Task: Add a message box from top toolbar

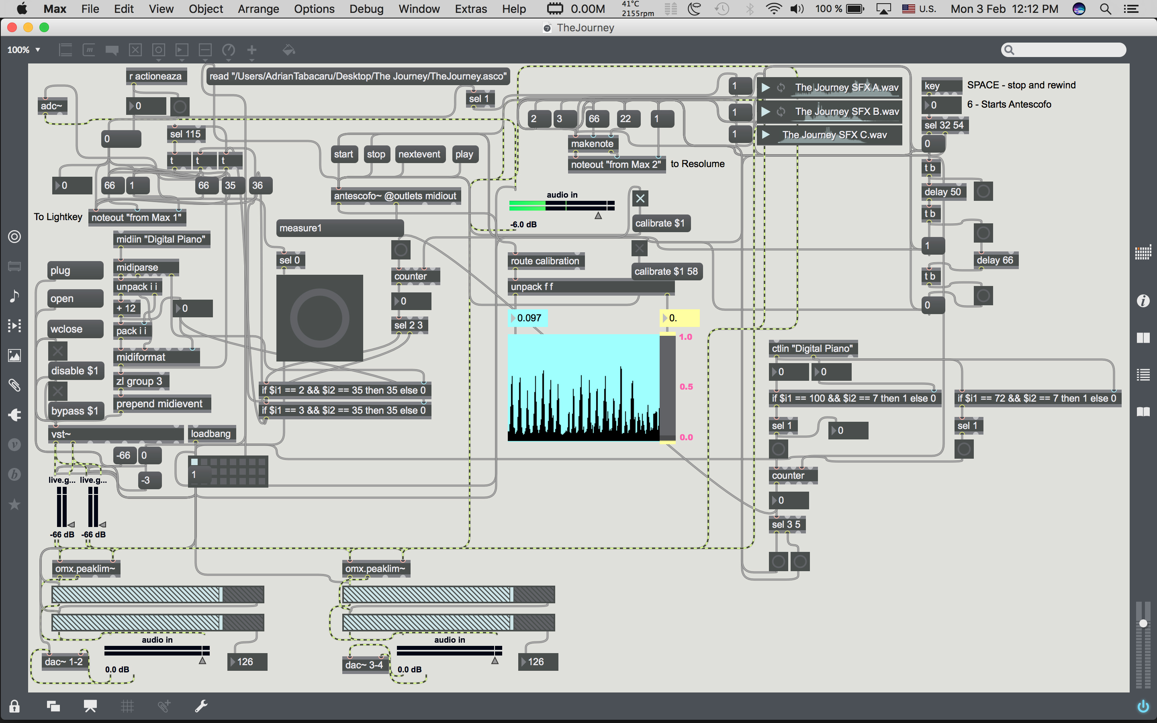Action: tap(89, 50)
